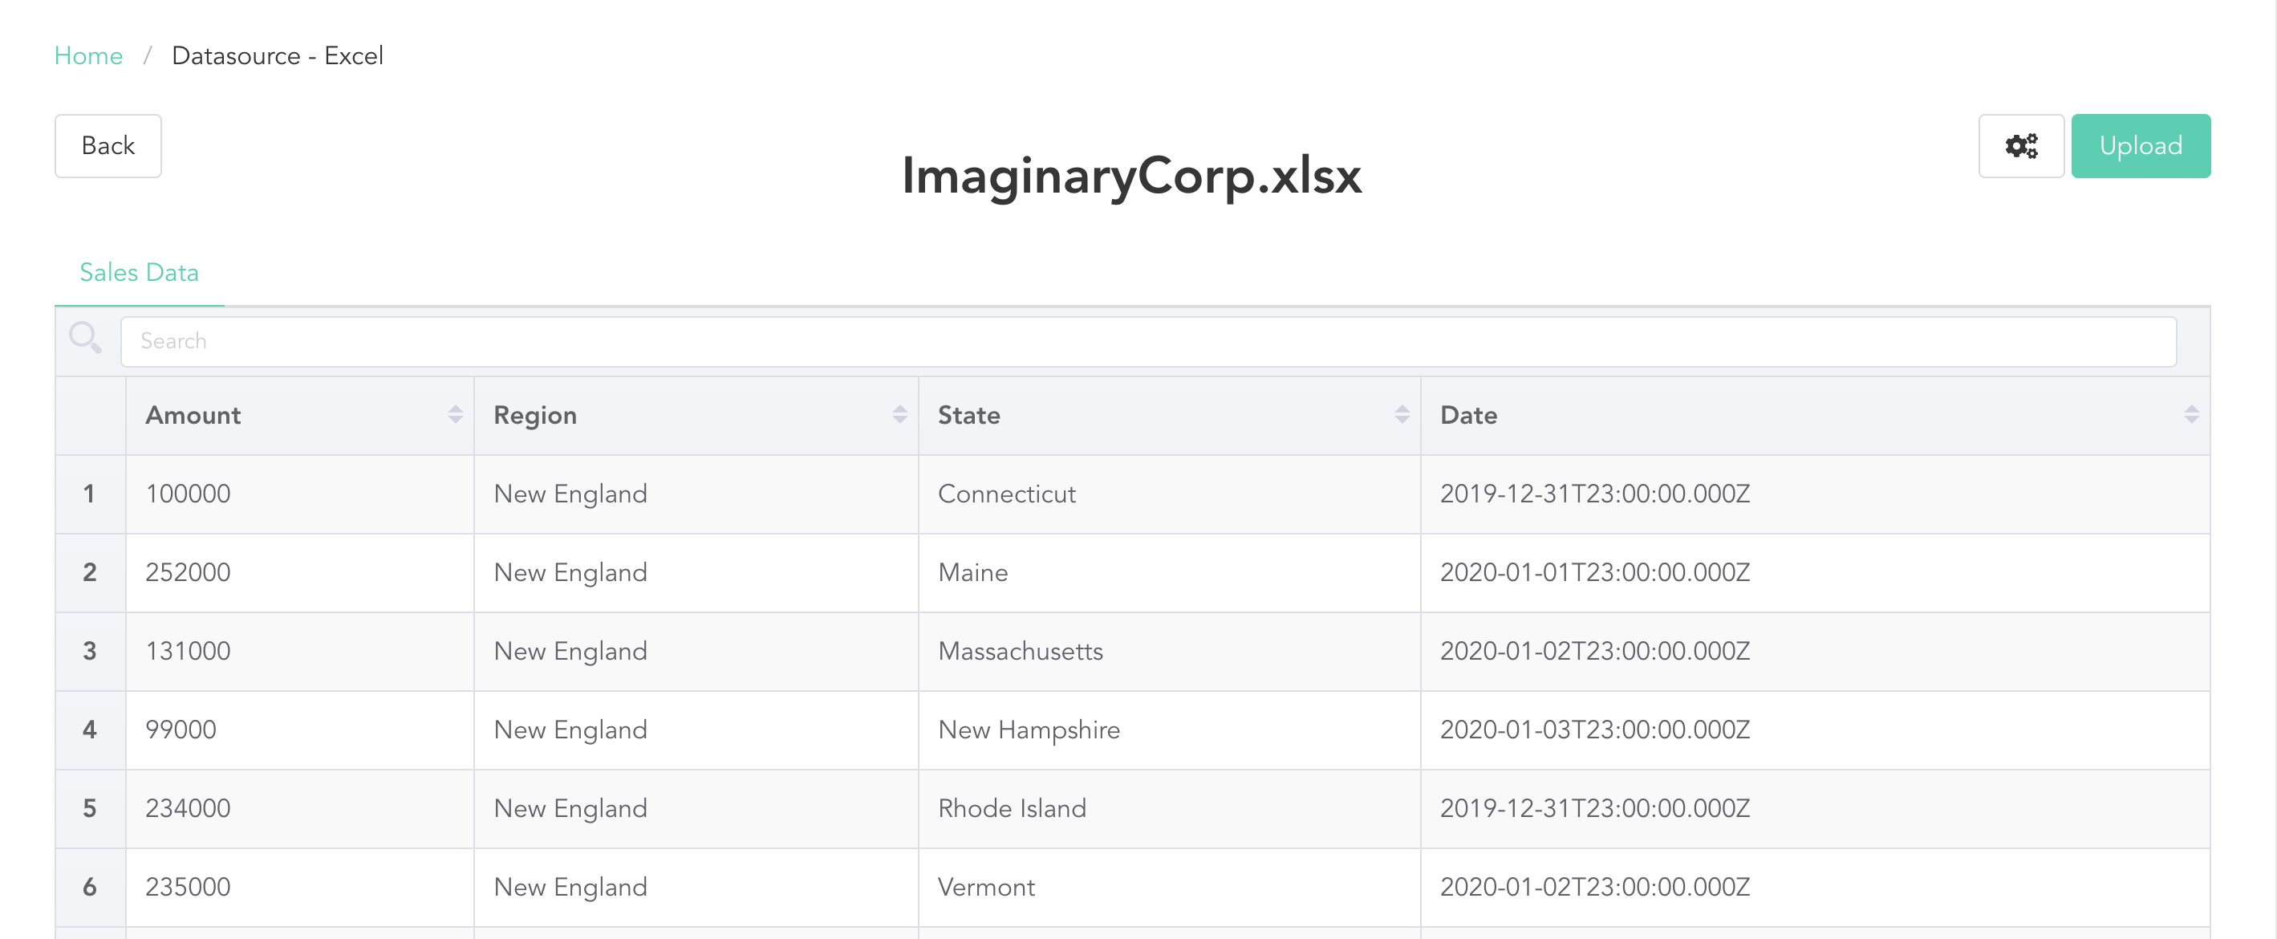Open settings with the gears icon

pyautogui.click(x=2021, y=146)
